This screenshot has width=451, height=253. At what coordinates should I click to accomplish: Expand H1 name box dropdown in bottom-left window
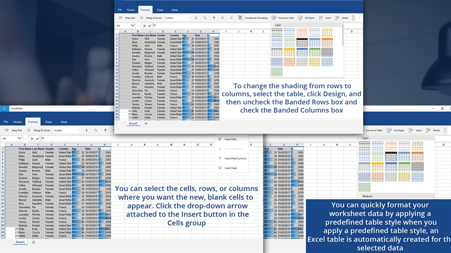pyautogui.click(x=19, y=138)
